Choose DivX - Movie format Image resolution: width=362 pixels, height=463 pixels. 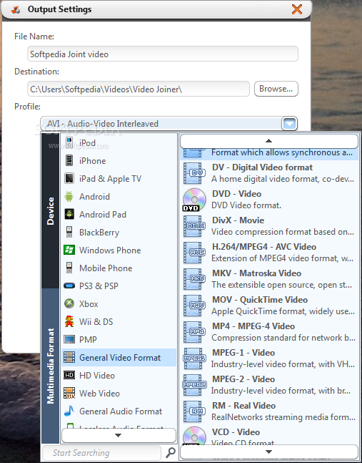269,226
